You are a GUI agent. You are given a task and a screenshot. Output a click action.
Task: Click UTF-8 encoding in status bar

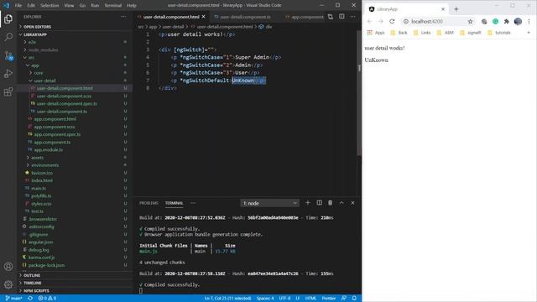[x=284, y=299]
